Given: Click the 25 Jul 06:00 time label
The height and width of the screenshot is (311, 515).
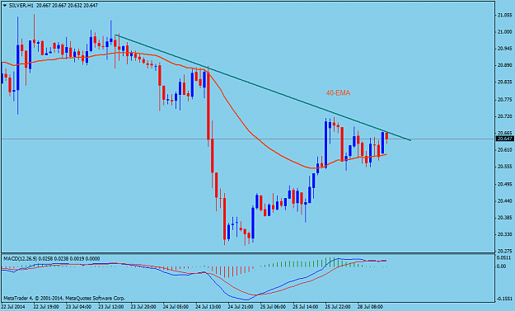Looking at the screenshot, I should pos(274,307).
